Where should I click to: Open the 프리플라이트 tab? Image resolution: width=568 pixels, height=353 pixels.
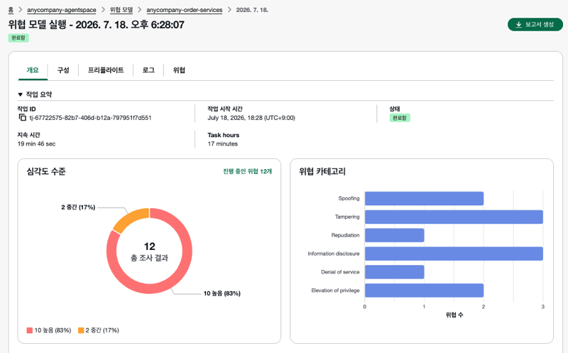pos(106,70)
